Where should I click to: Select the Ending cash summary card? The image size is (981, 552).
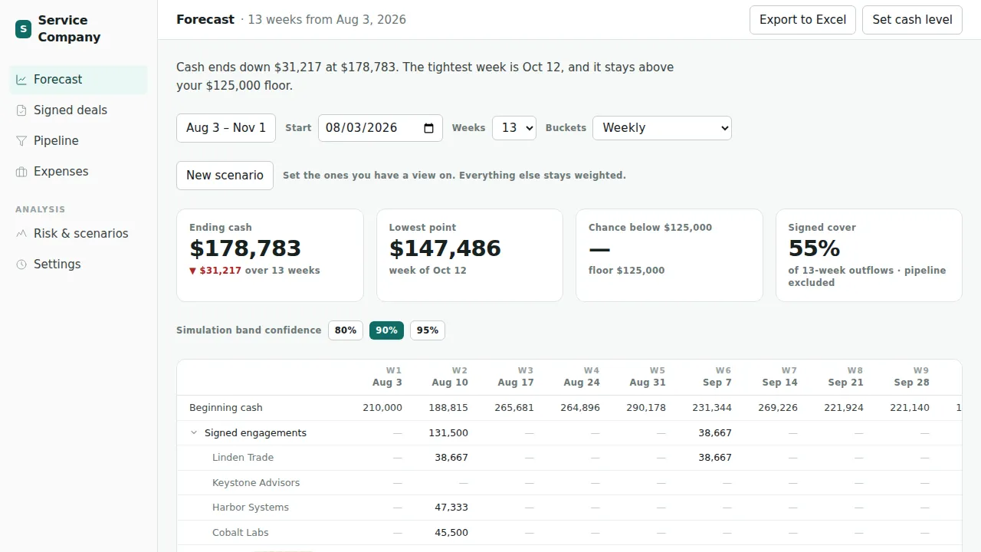[x=270, y=255]
